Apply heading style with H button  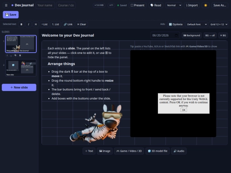(36, 24)
